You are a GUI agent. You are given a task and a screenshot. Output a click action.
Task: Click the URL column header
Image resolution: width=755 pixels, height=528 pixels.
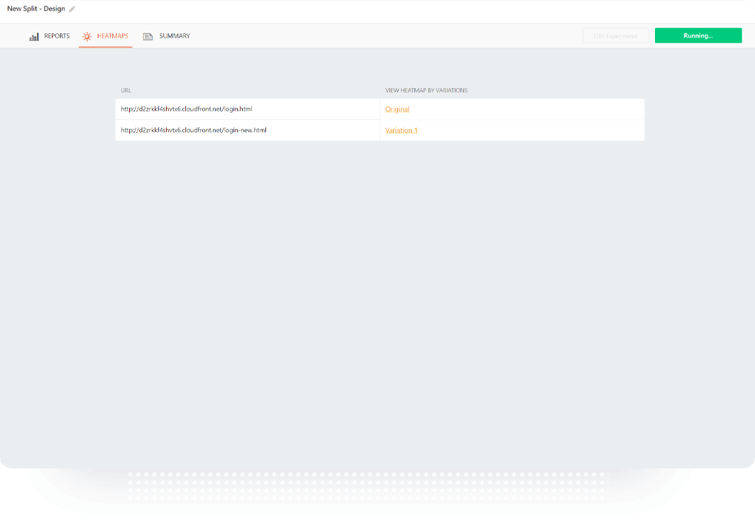pyautogui.click(x=126, y=91)
